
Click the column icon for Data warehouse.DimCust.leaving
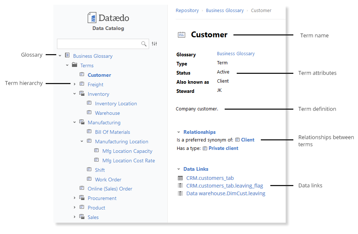click(180, 193)
